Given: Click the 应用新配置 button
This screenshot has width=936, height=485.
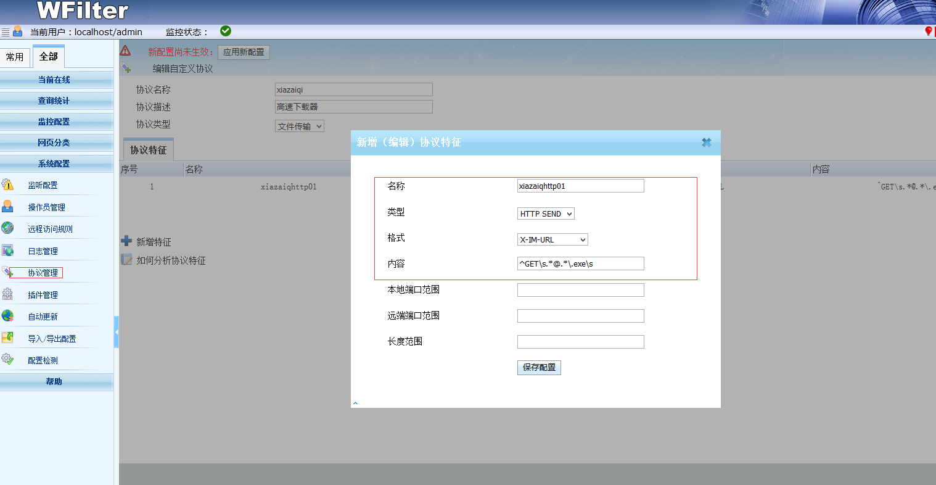Looking at the screenshot, I should click(244, 52).
